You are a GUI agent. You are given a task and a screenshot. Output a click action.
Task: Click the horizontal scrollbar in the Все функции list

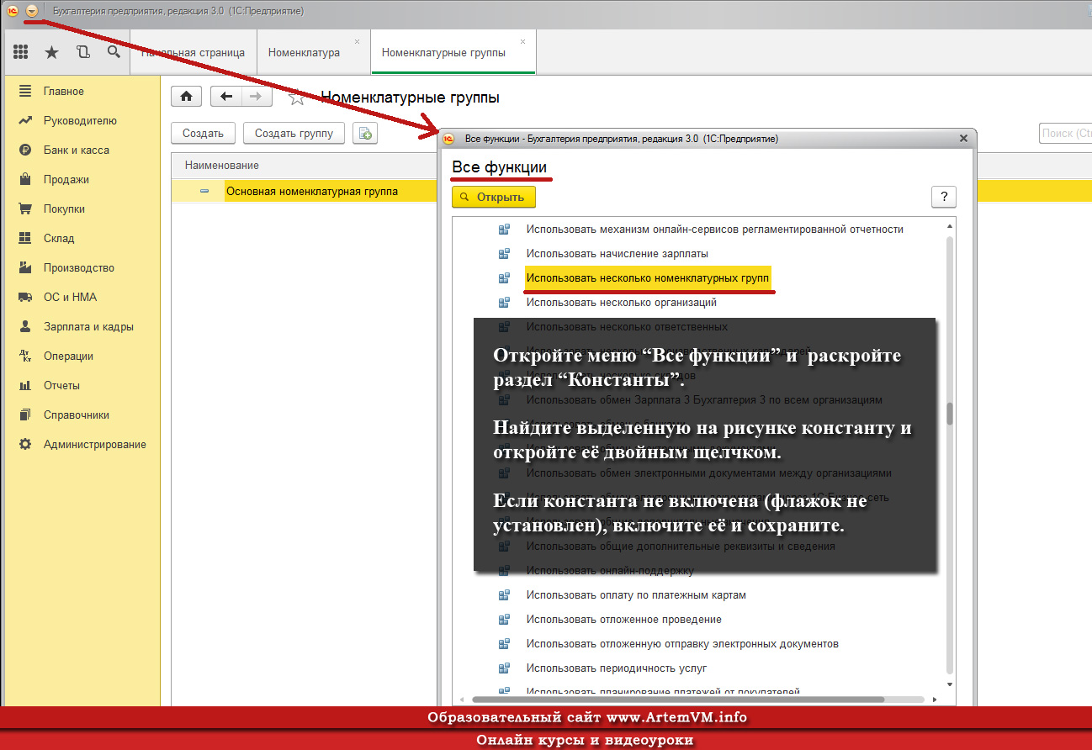tap(678, 699)
